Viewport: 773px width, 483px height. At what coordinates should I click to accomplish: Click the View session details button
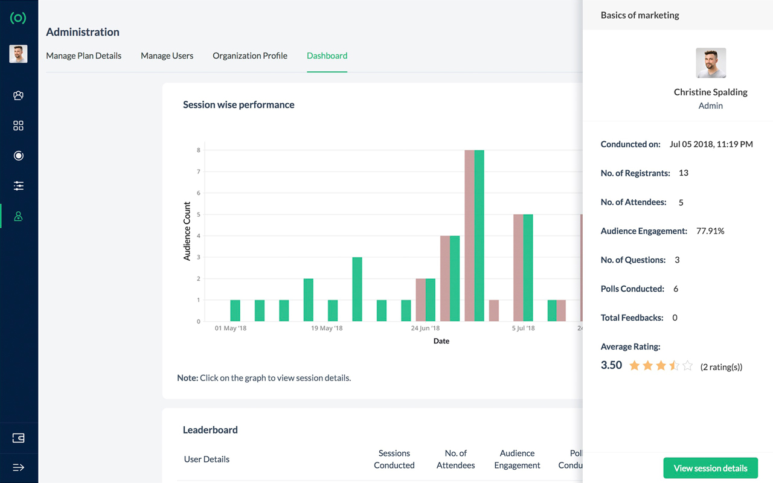(x=710, y=468)
